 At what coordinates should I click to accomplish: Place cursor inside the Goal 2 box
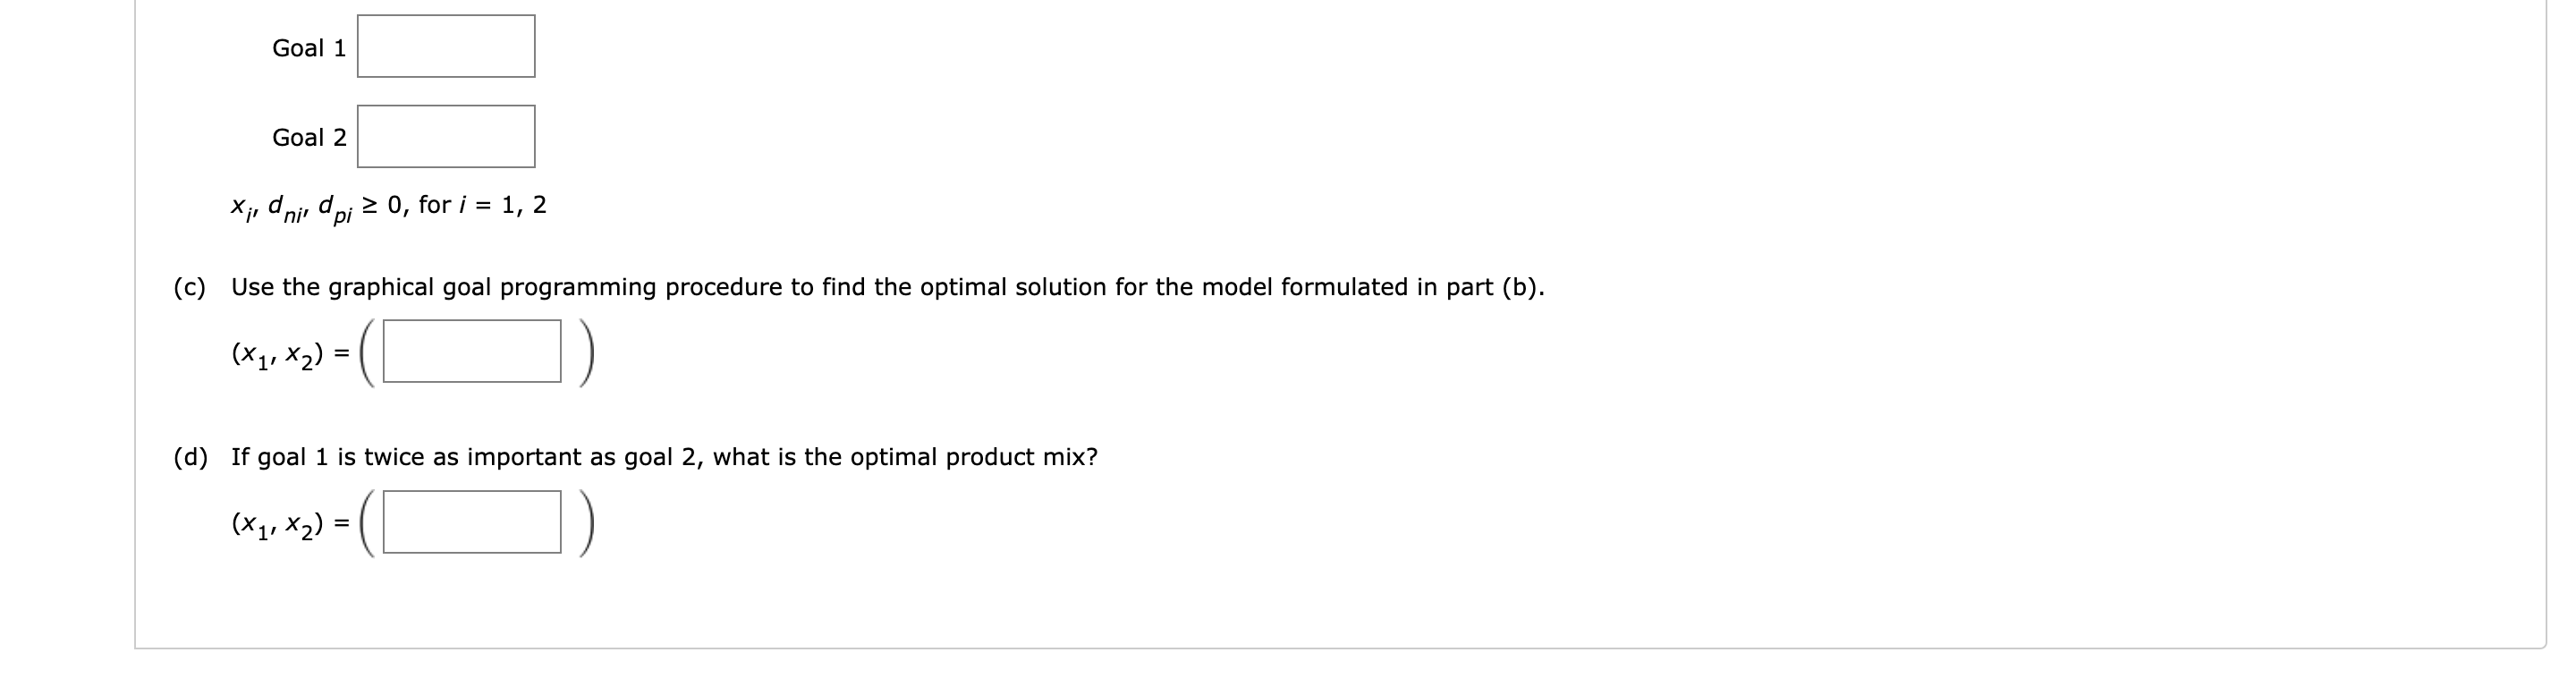pos(446,135)
